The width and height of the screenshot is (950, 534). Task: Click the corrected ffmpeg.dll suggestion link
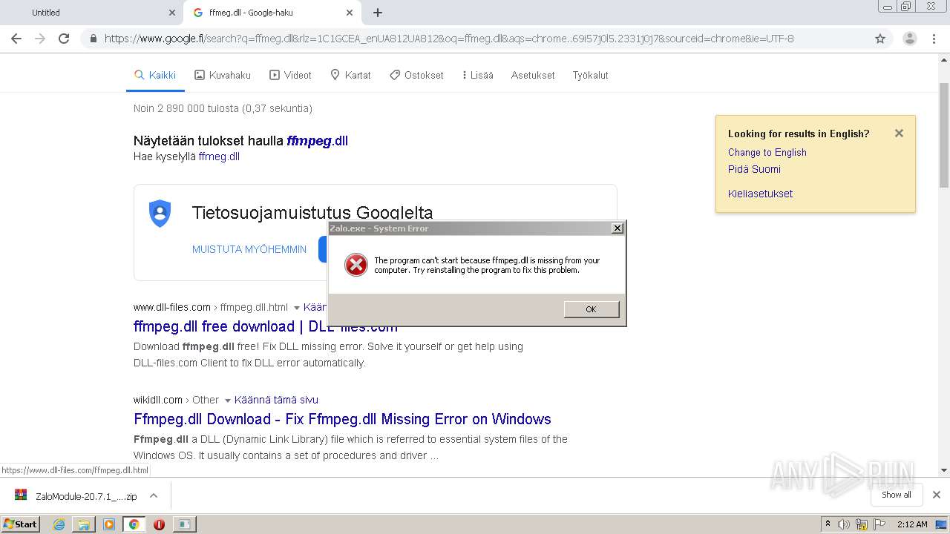[317, 141]
